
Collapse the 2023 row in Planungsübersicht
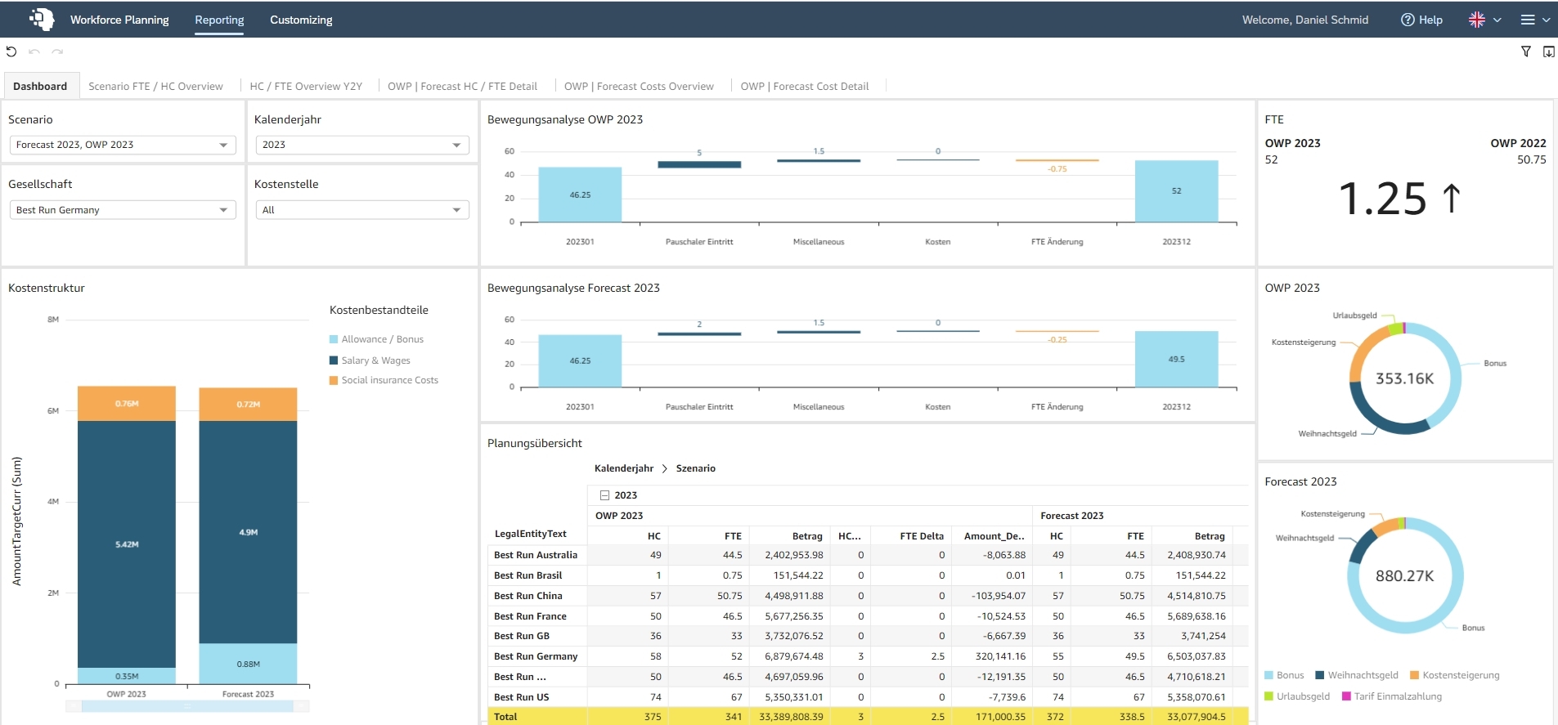[x=605, y=495]
